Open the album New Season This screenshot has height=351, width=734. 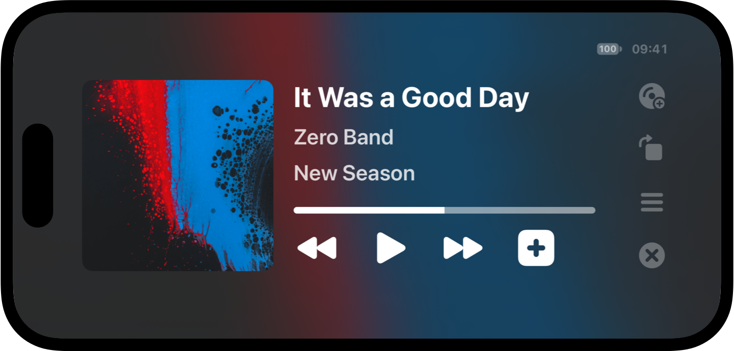coord(354,173)
